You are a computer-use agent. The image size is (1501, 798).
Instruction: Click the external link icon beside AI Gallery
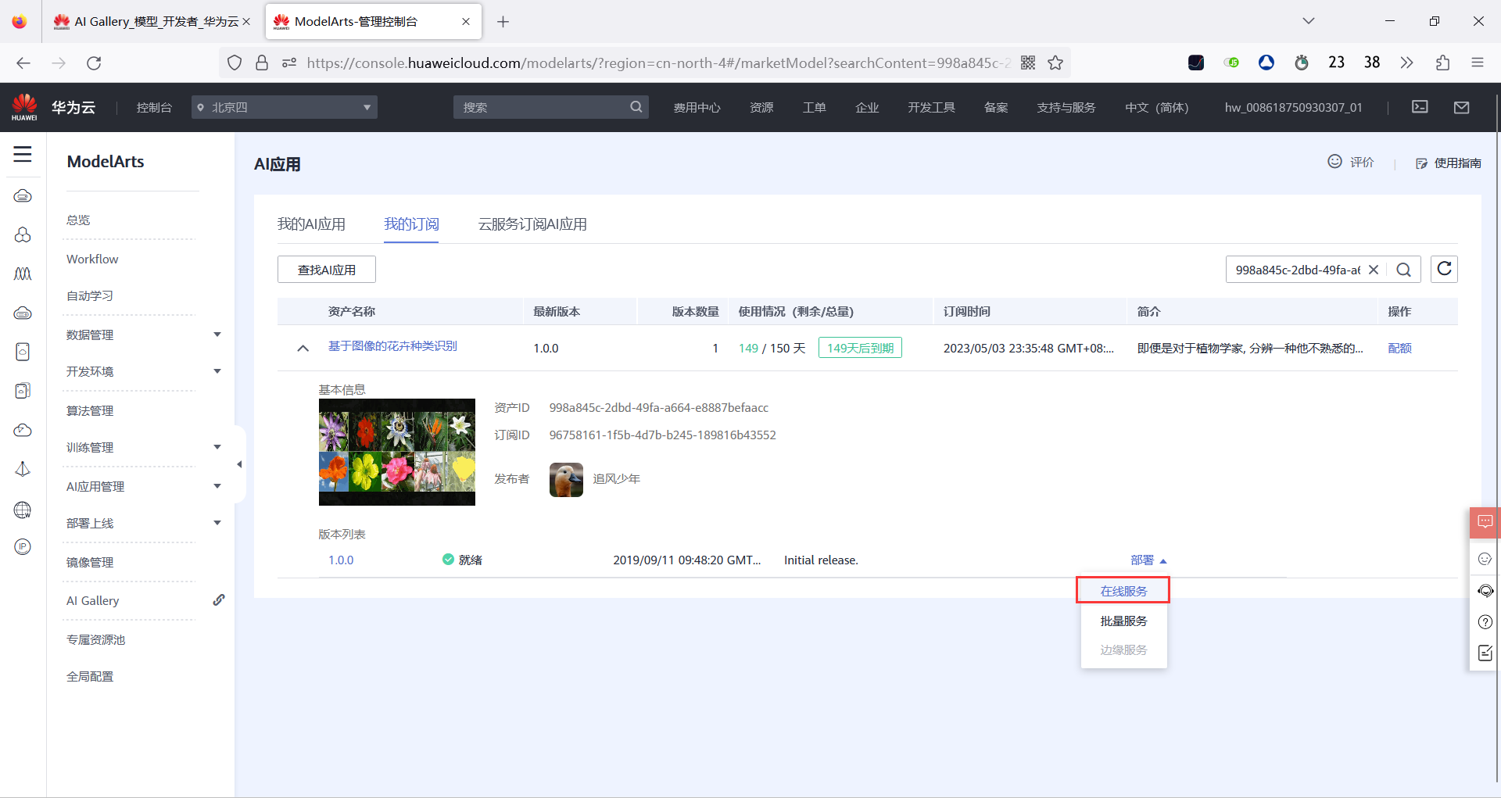(219, 599)
